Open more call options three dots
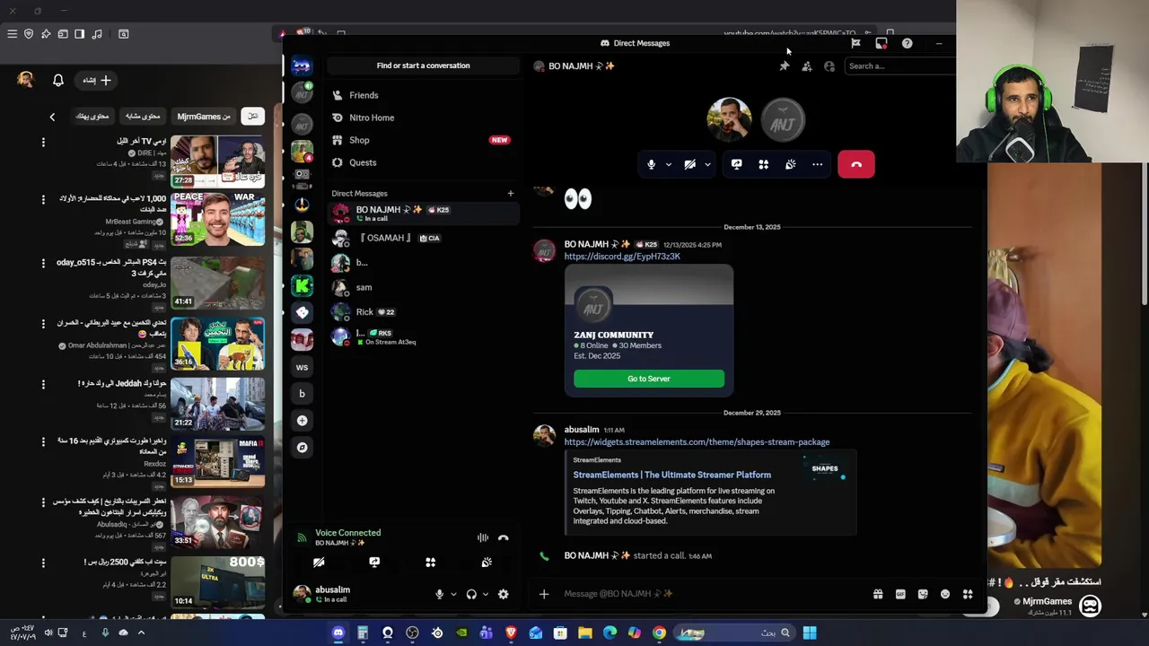The image size is (1149, 646). click(818, 164)
